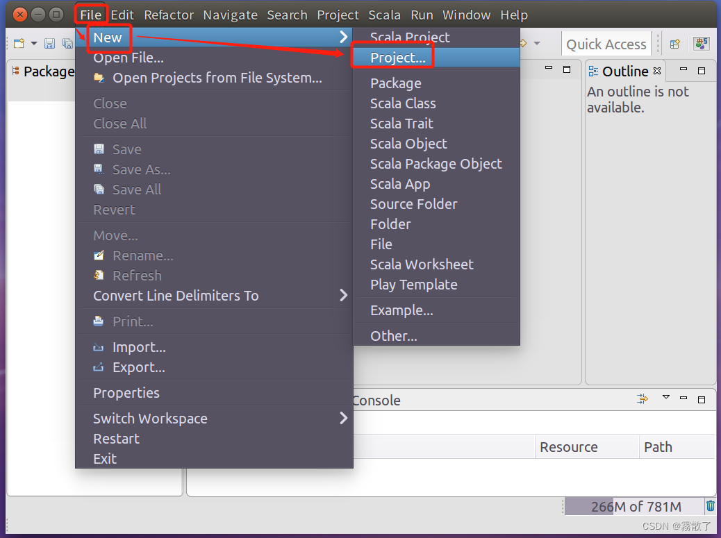721x538 pixels.
Task: Choose Example... in New submenu
Action: 436,310
